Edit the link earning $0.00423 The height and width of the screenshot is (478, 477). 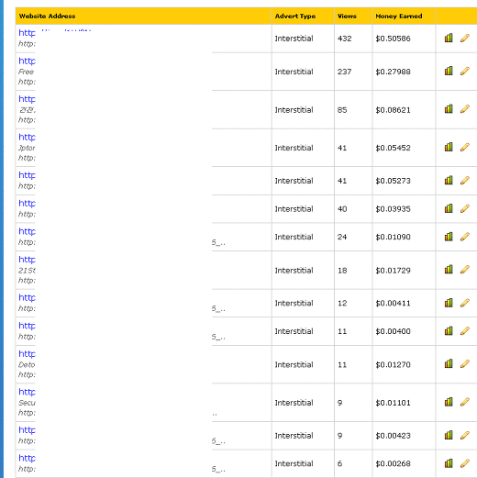pyautogui.click(x=465, y=435)
